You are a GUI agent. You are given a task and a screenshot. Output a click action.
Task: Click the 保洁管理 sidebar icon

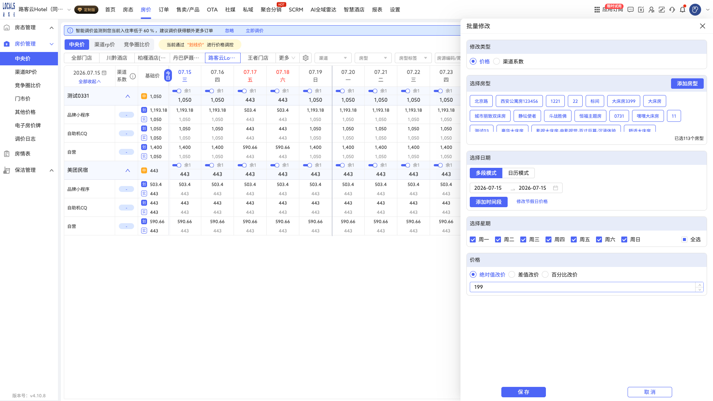(6, 170)
